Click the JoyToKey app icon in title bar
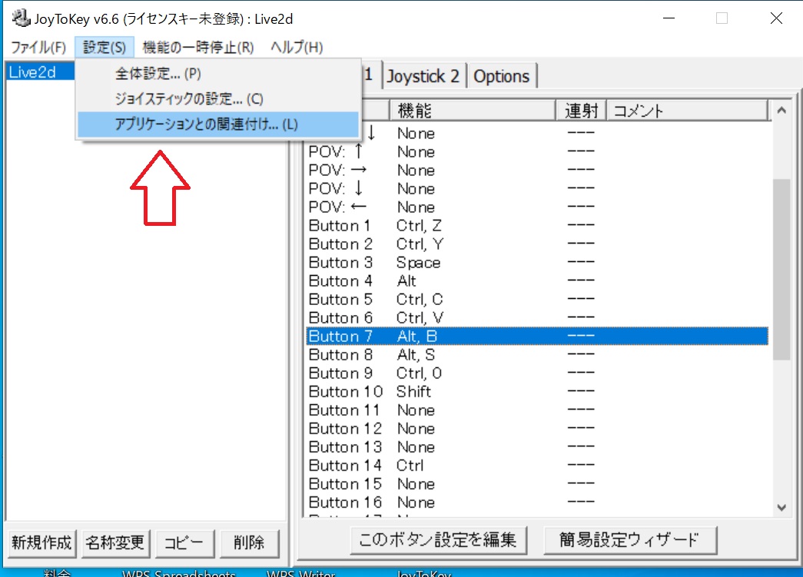The height and width of the screenshot is (577, 803). point(20,18)
